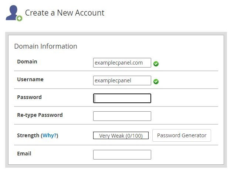
Task: Click the Create a New Account user icon
Action: [13, 13]
